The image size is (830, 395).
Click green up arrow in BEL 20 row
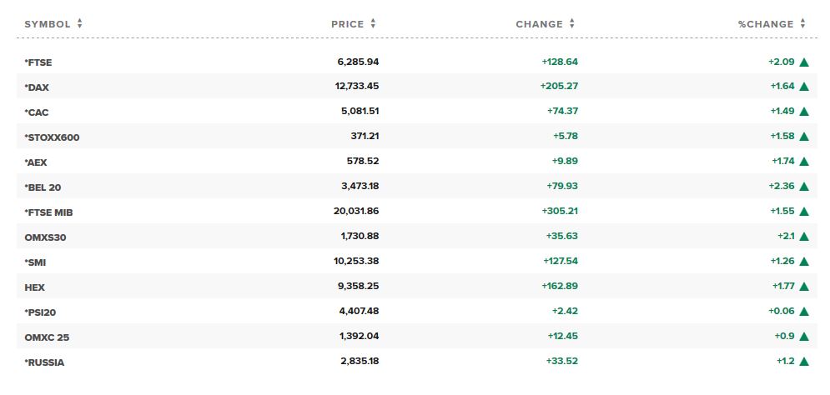(x=804, y=187)
